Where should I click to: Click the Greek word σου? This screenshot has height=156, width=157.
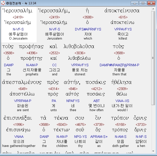80,118
